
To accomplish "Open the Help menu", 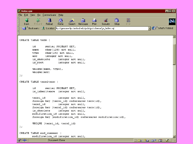I will point(61,15).
